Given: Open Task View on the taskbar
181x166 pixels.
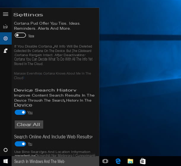Looking at the screenshot, I should [105, 161].
